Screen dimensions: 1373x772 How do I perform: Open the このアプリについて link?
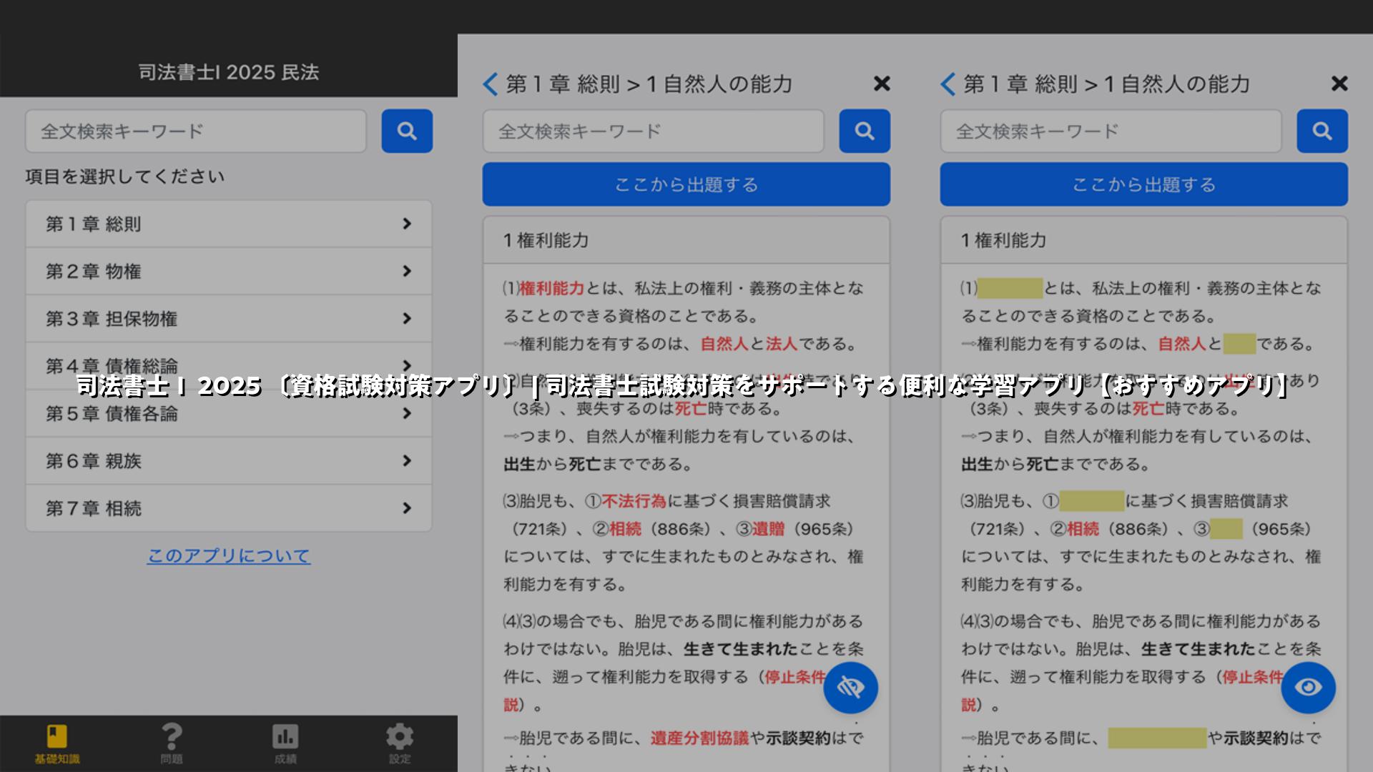pos(229,555)
